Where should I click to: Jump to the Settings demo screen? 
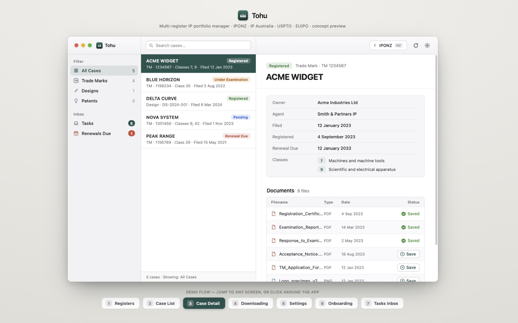(x=294, y=303)
